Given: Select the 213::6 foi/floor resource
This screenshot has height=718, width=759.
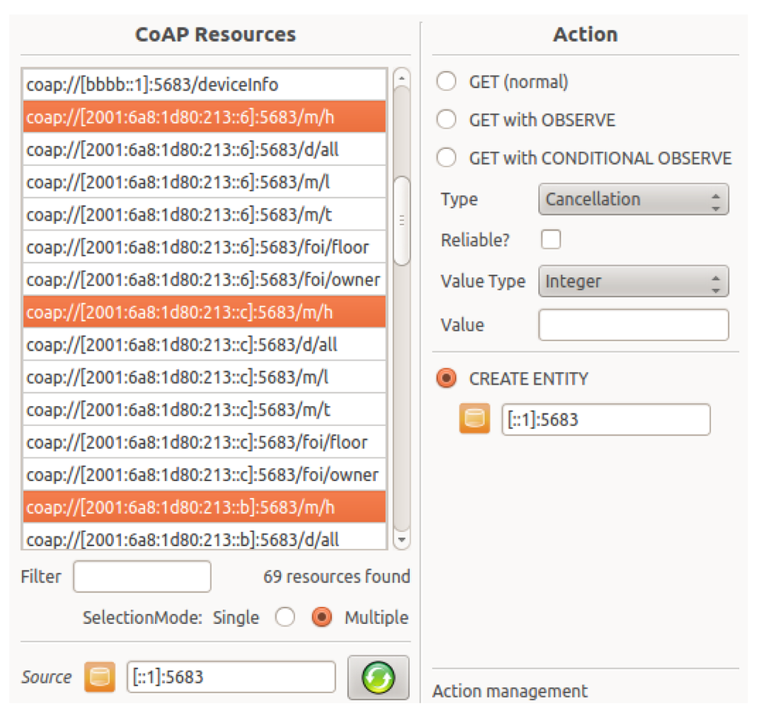Looking at the screenshot, I should [x=204, y=247].
